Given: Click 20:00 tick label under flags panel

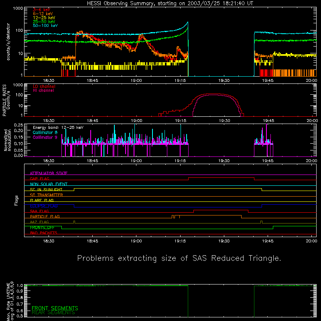Looking at the screenshot, I should click(311, 241).
